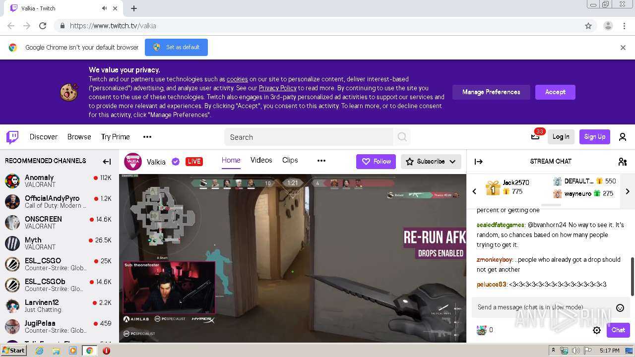Screen dimensions: 635x357
Task: Click the volume icon in system tray
Action: click(x=576, y=351)
